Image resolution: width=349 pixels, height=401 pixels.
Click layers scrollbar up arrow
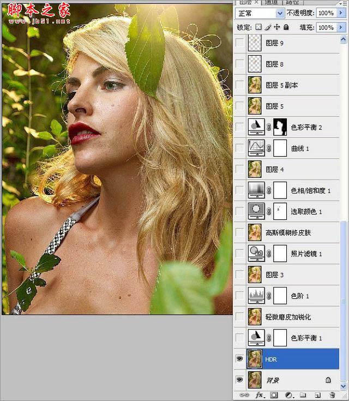pos(343,39)
